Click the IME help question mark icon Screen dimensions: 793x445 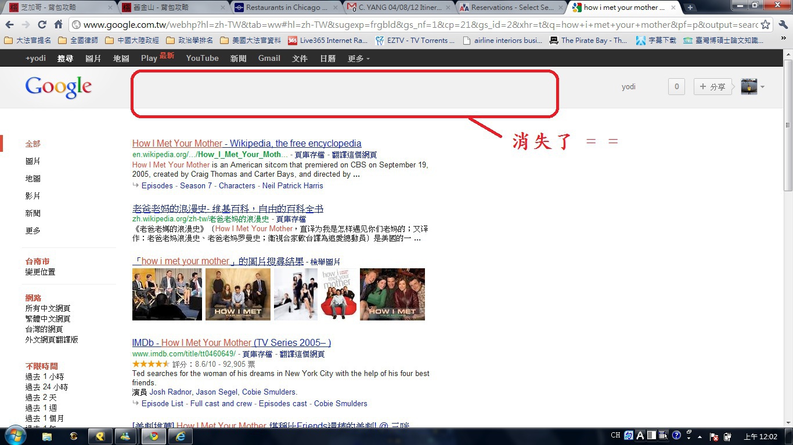[x=676, y=435]
